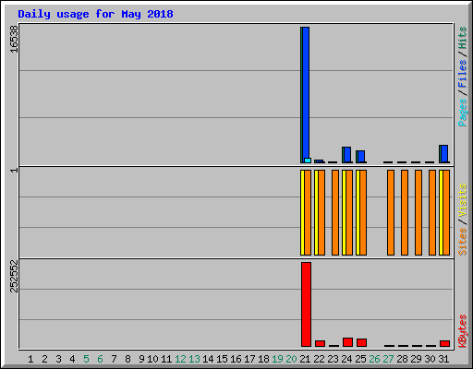Select the red KBytes bar for day 31
This screenshot has width=473, height=369.
click(x=444, y=343)
